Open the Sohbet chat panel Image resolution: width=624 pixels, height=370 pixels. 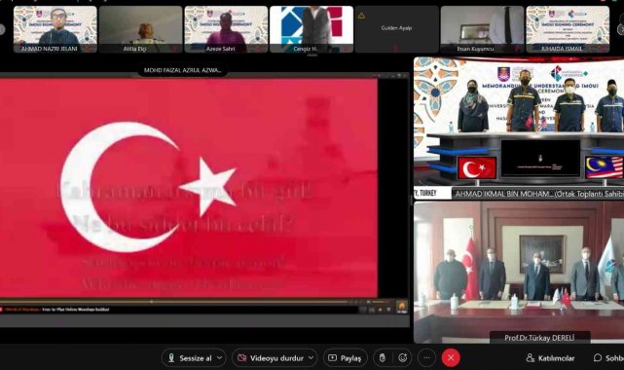(x=608, y=358)
